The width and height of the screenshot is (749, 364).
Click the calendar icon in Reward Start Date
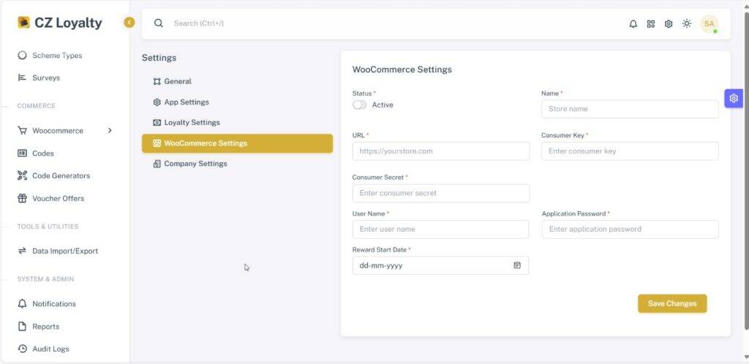click(517, 265)
